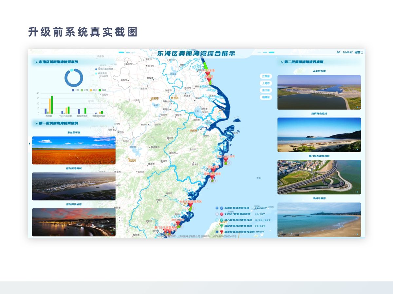393x294 pixels.
Task: Click the left panel collapse arrow
Action: pos(30,143)
